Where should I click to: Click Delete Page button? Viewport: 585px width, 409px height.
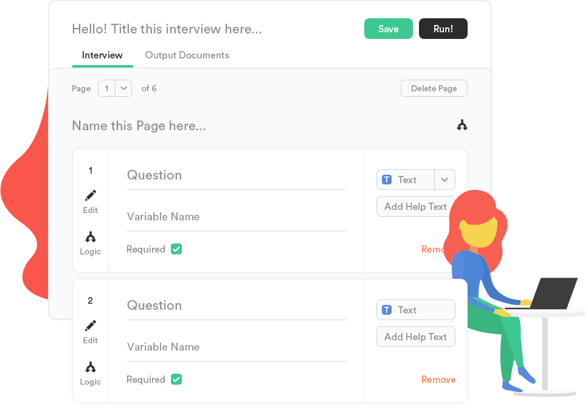434,88
